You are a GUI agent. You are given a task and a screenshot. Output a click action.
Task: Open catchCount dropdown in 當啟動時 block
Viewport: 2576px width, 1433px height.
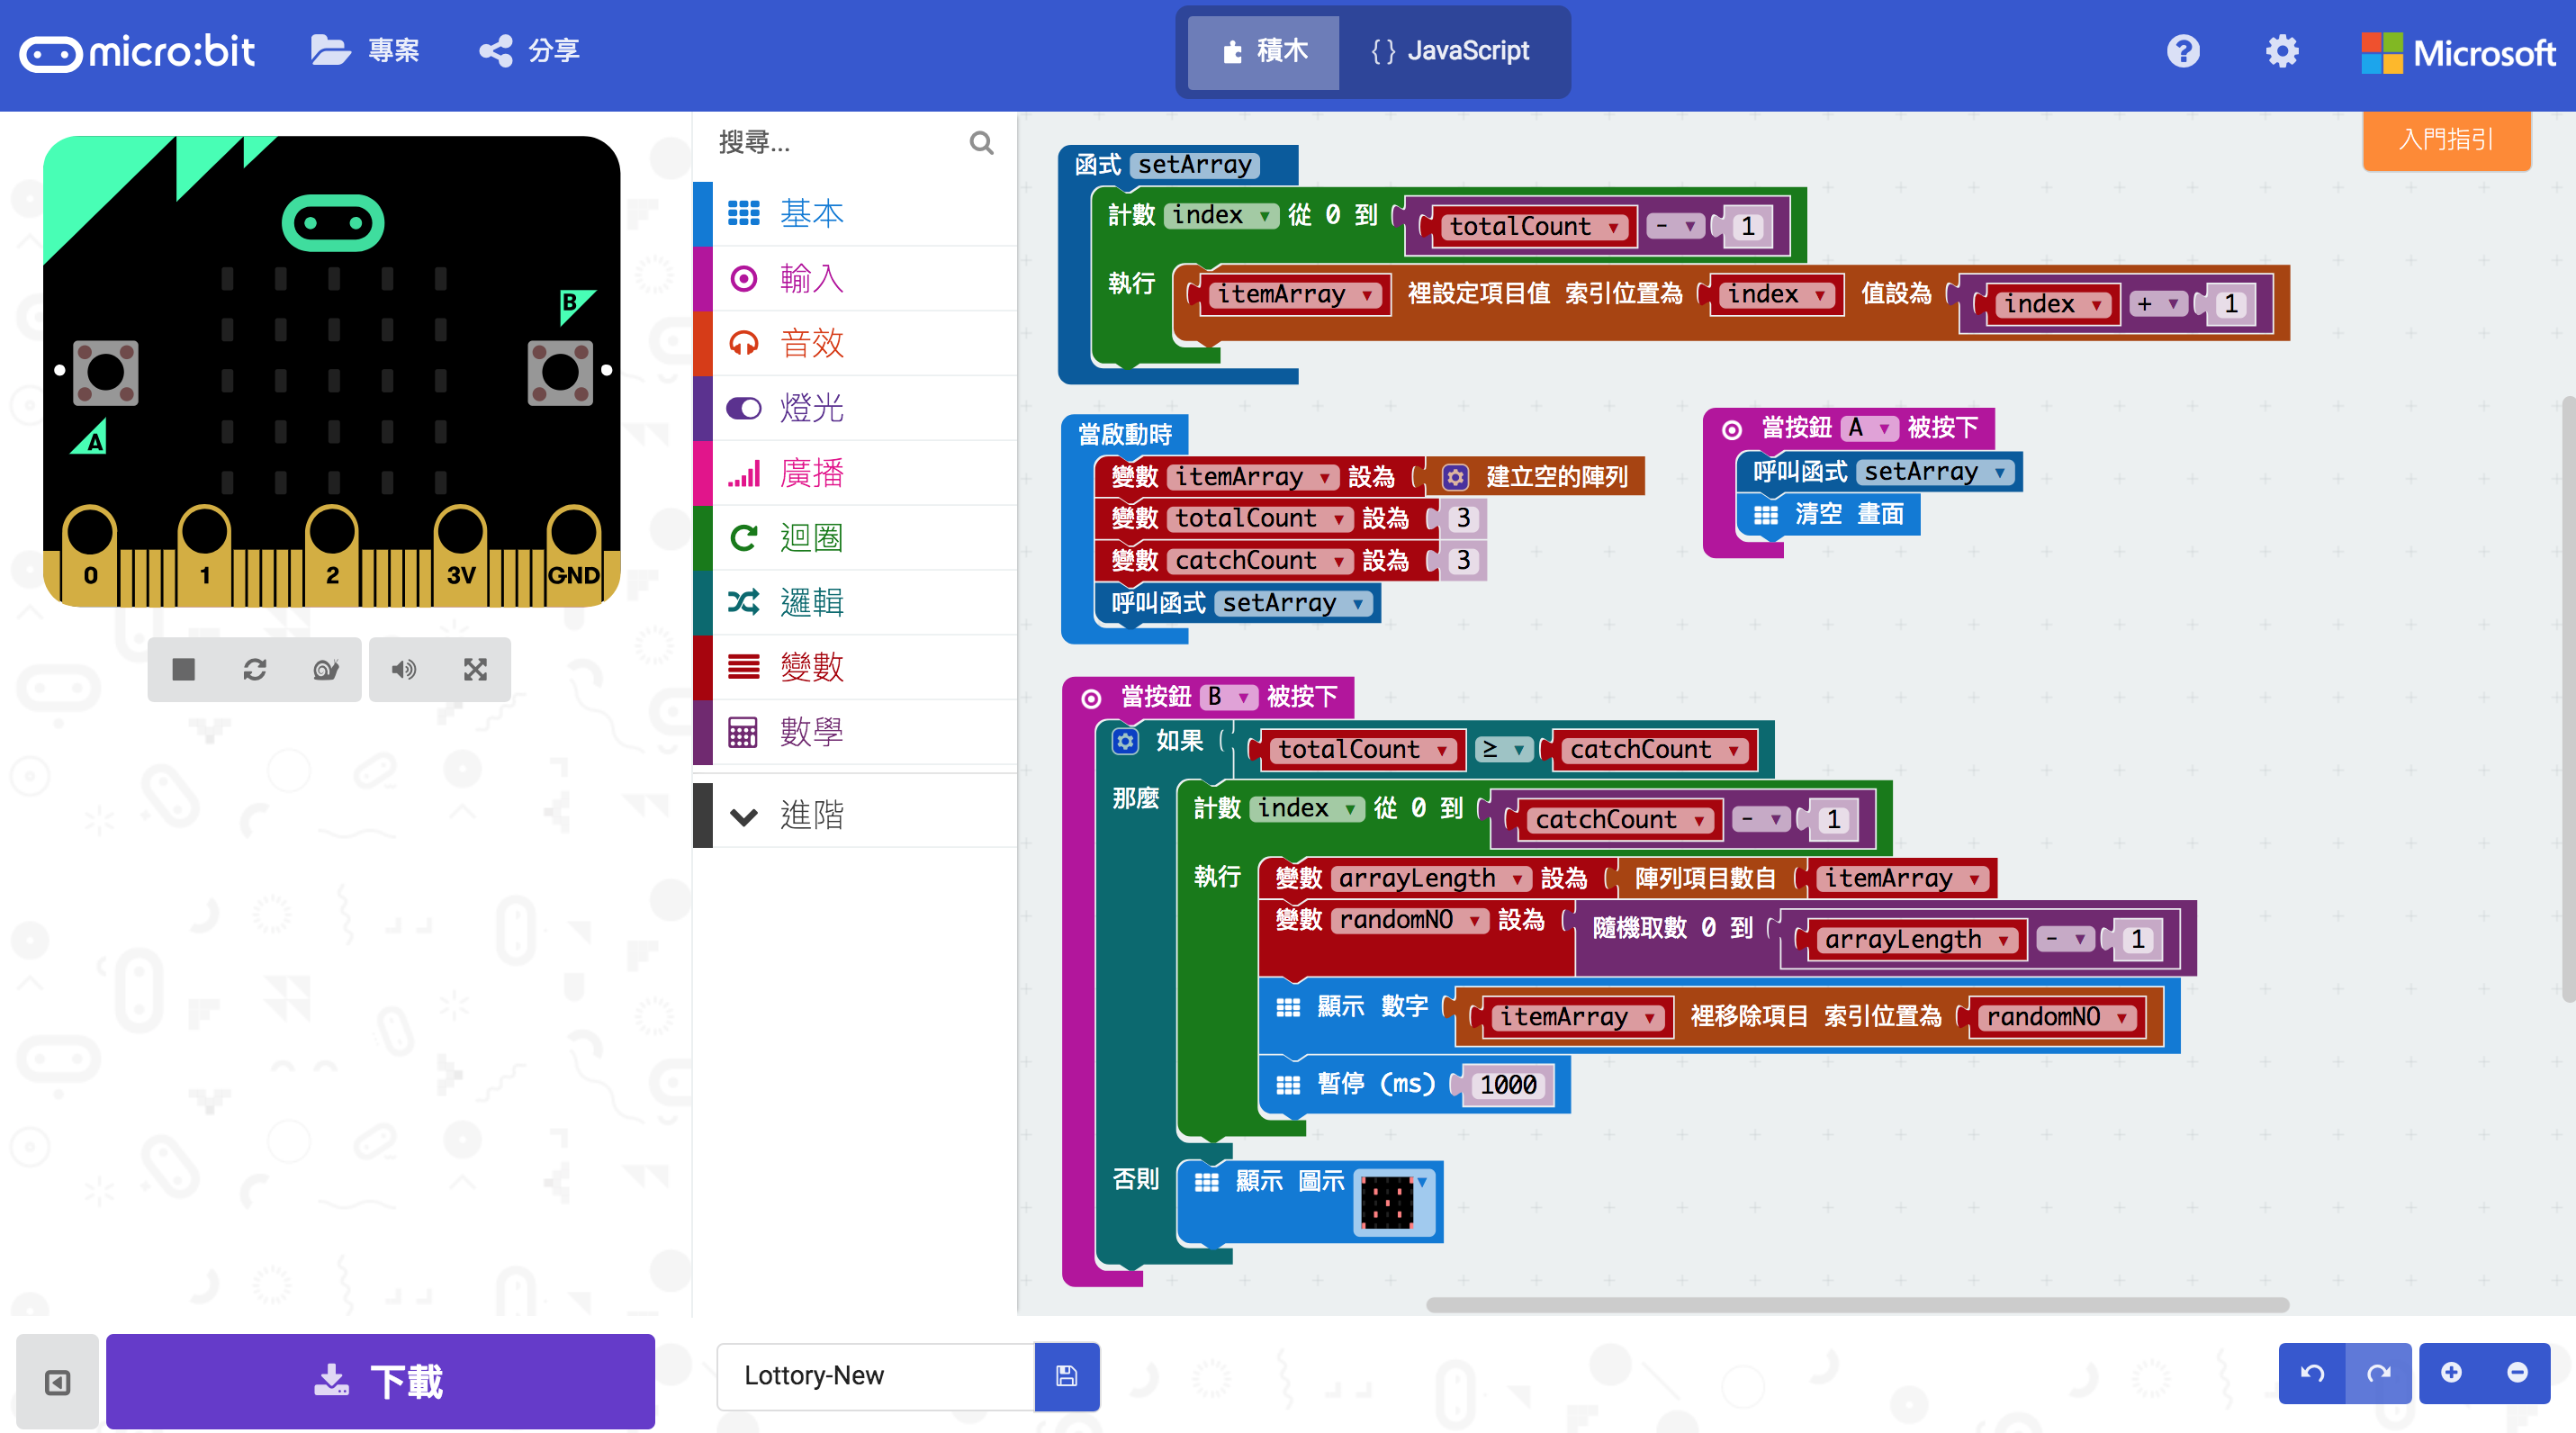(x=1259, y=561)
